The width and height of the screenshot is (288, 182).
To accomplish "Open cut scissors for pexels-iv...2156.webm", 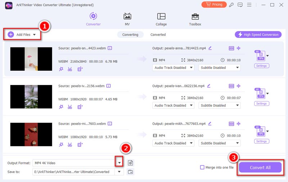I will tap(70, 107).
